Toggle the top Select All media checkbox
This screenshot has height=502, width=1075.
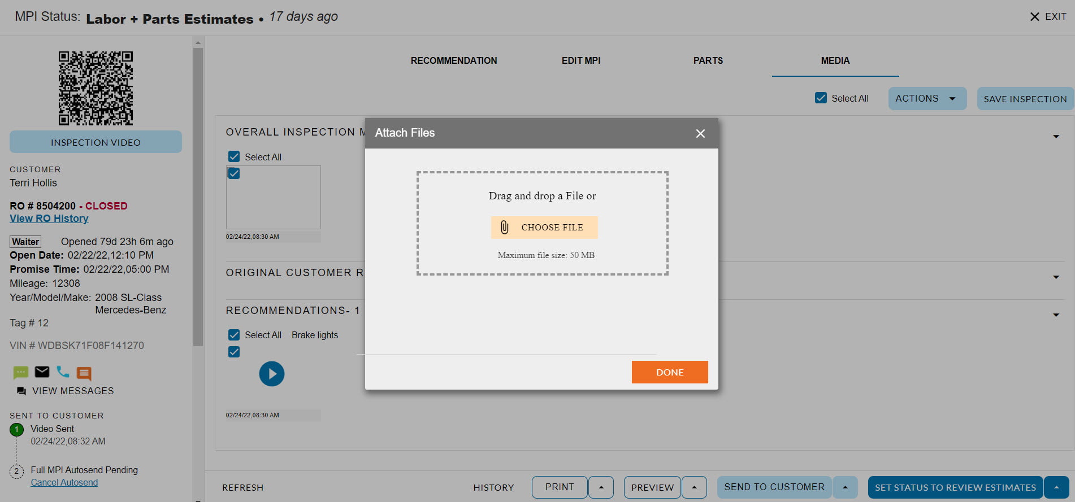coord(821,98)
